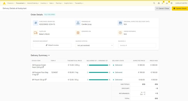Click the cloud icon with yellow badge

pyautogui.click(x=167, y=3)
